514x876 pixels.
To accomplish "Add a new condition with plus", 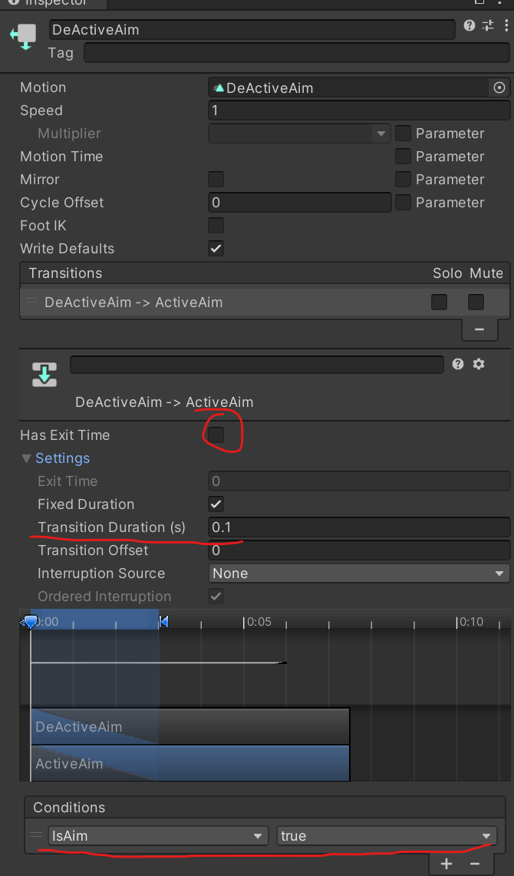I will click(446, 864).
